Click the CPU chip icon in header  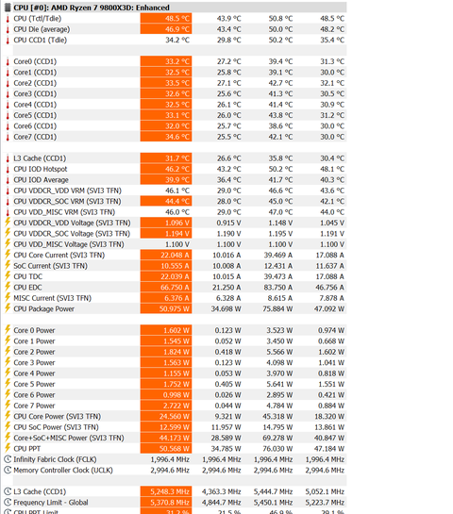pos(8,8)
